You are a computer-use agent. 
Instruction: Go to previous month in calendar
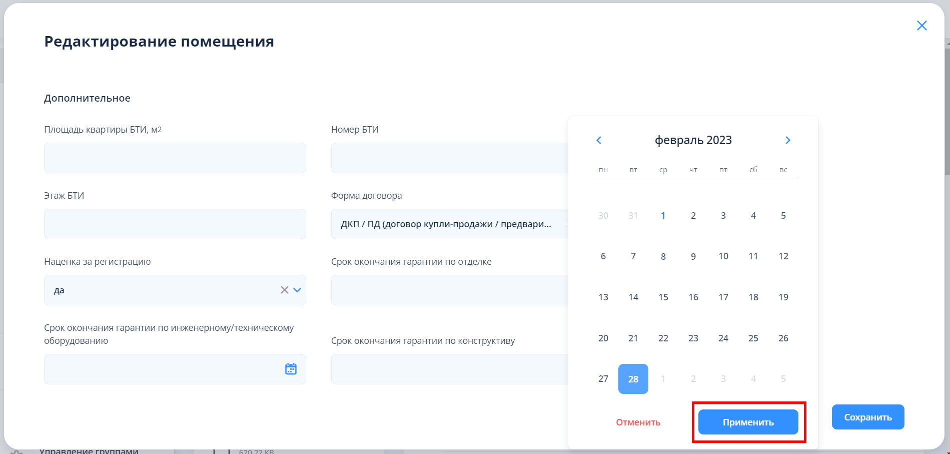[599, 140]
